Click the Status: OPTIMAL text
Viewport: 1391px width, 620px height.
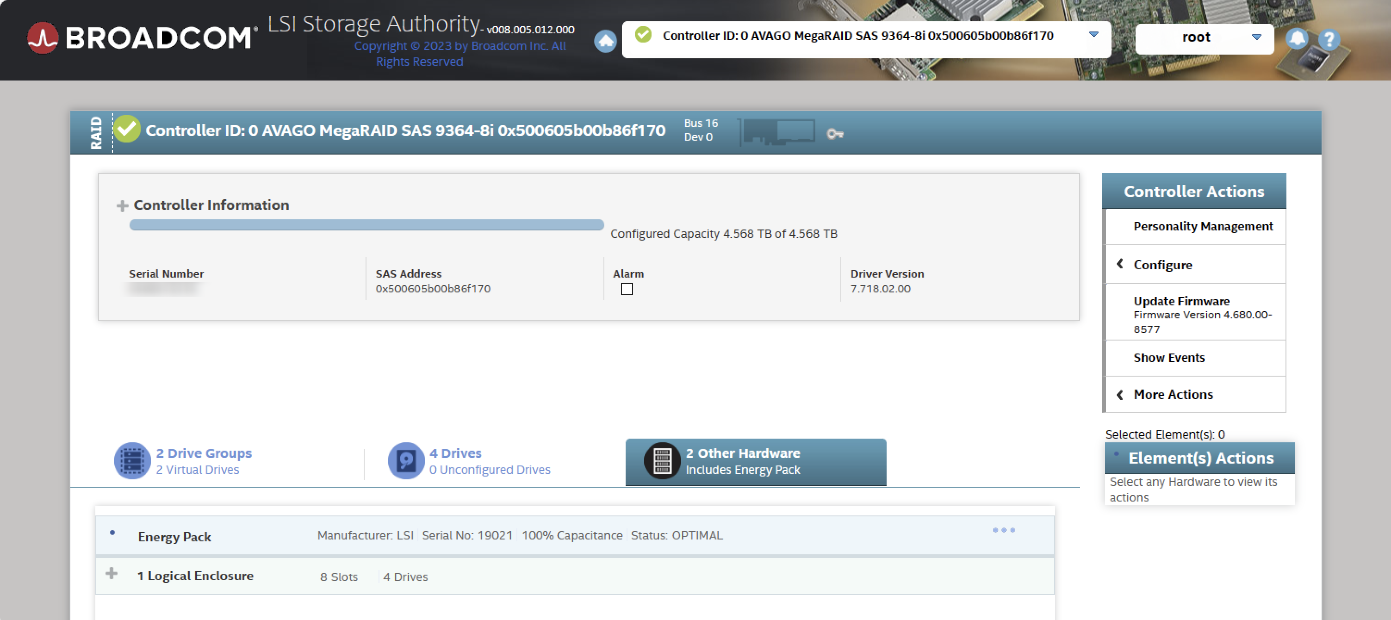pyautogui.click(x=676, y=535)
